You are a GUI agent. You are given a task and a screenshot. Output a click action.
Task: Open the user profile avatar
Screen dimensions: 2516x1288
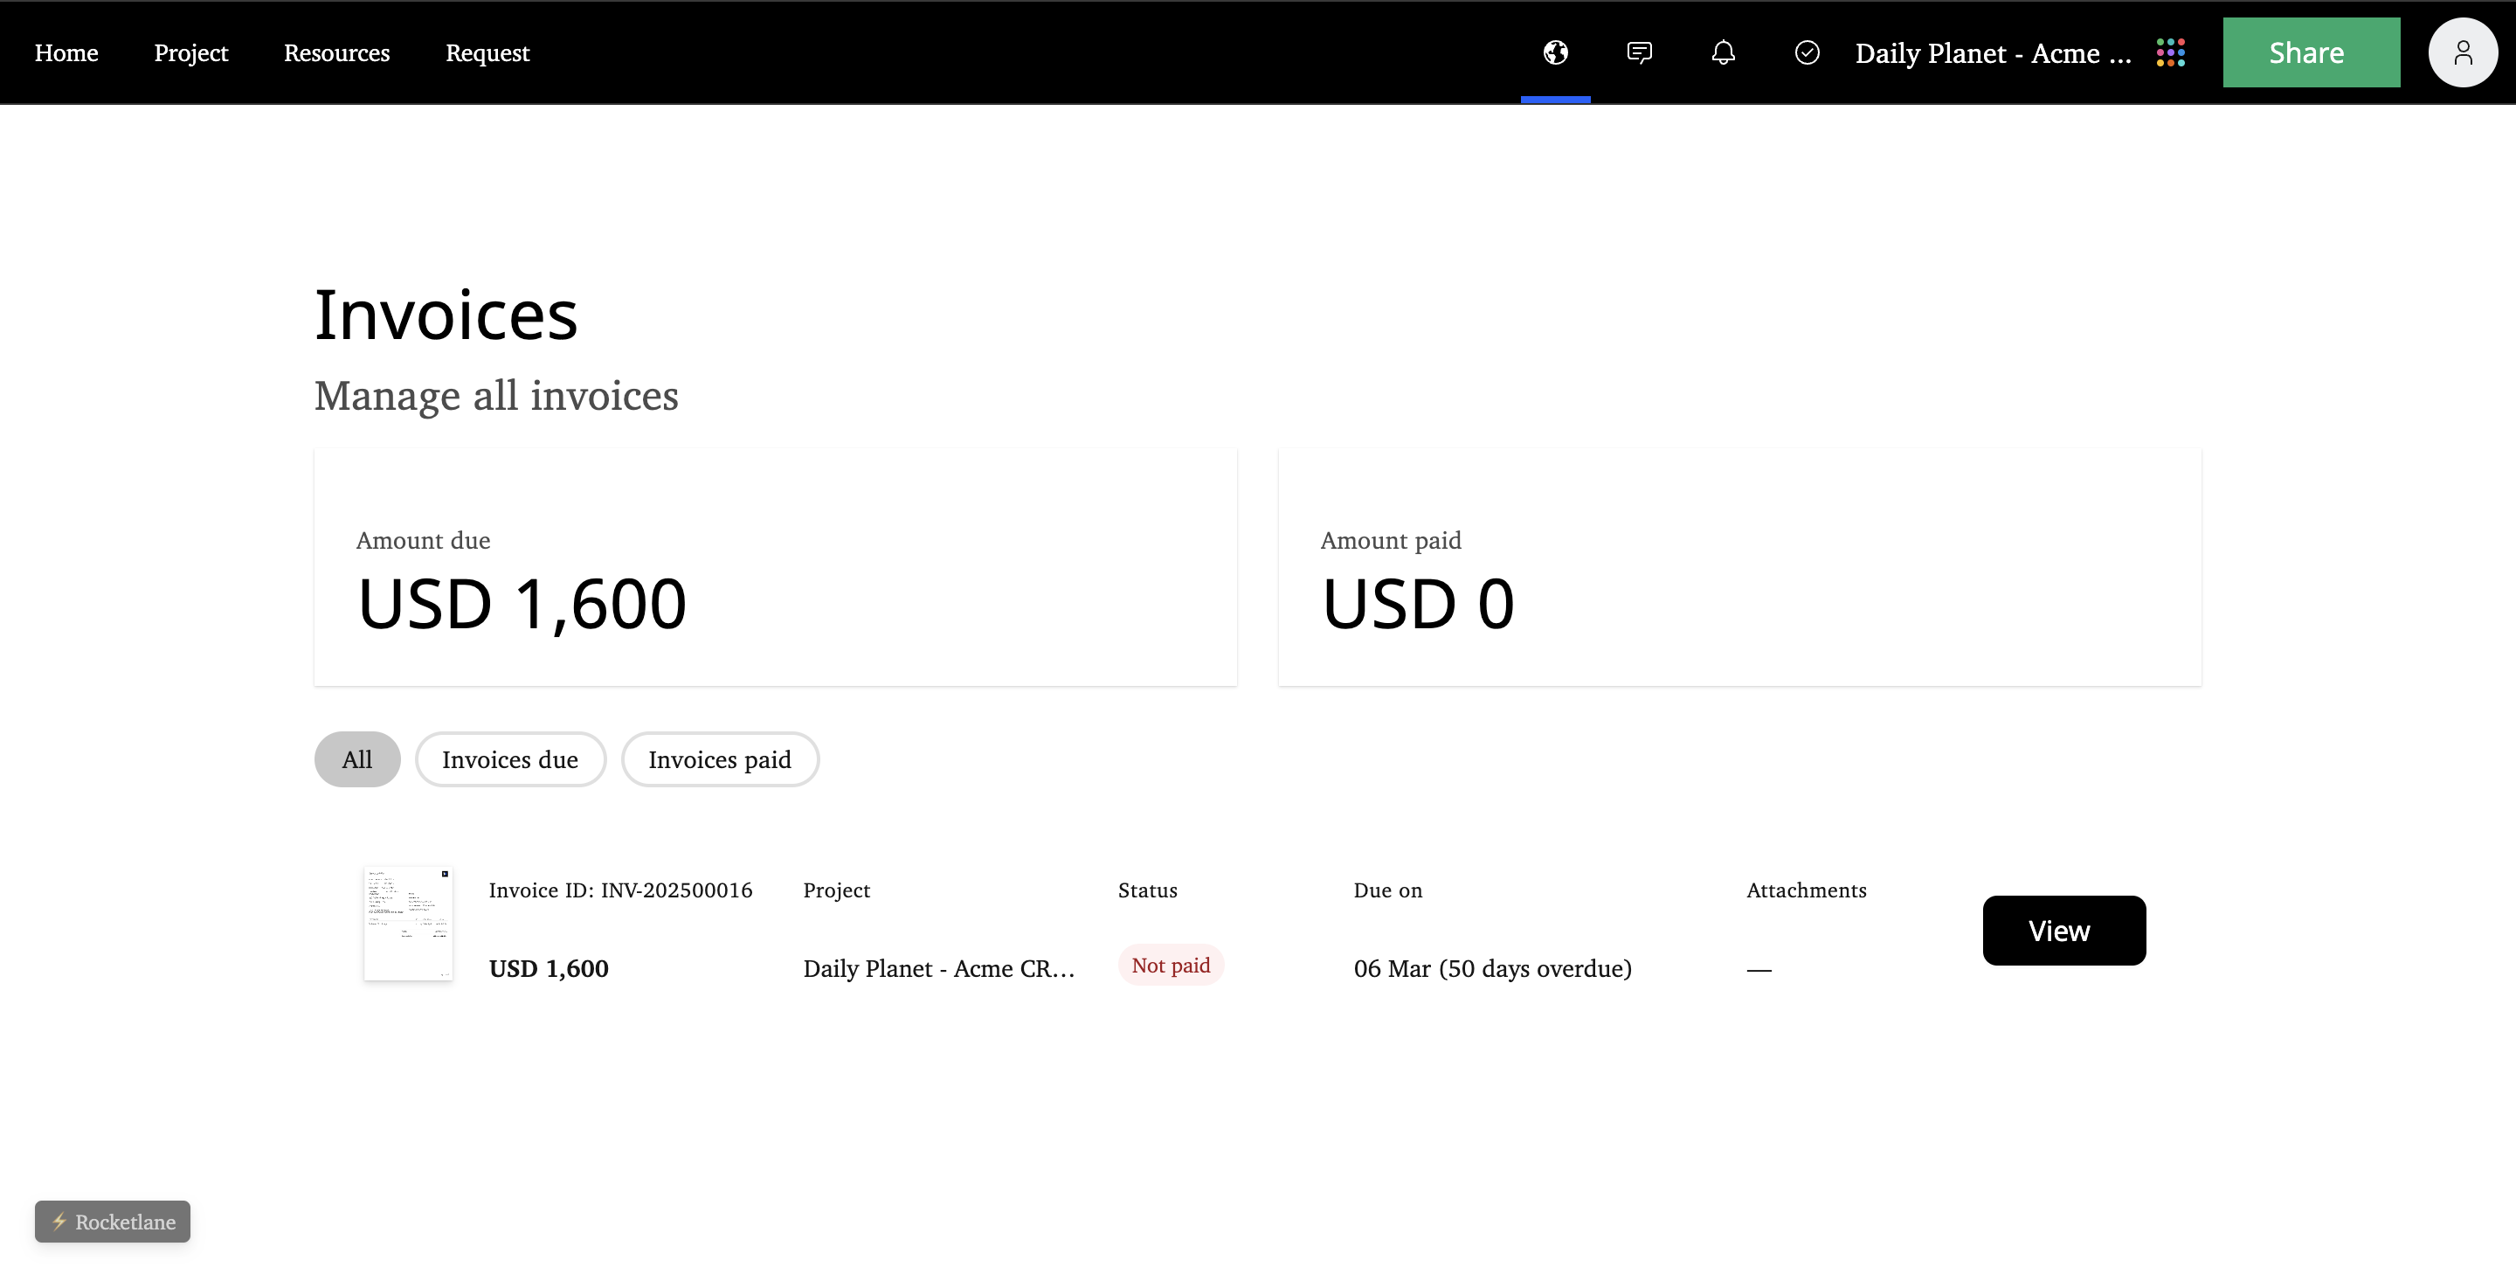point(2463,52)
